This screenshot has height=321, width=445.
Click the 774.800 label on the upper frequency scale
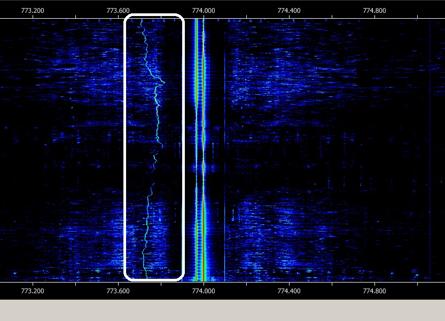point(374,11)
